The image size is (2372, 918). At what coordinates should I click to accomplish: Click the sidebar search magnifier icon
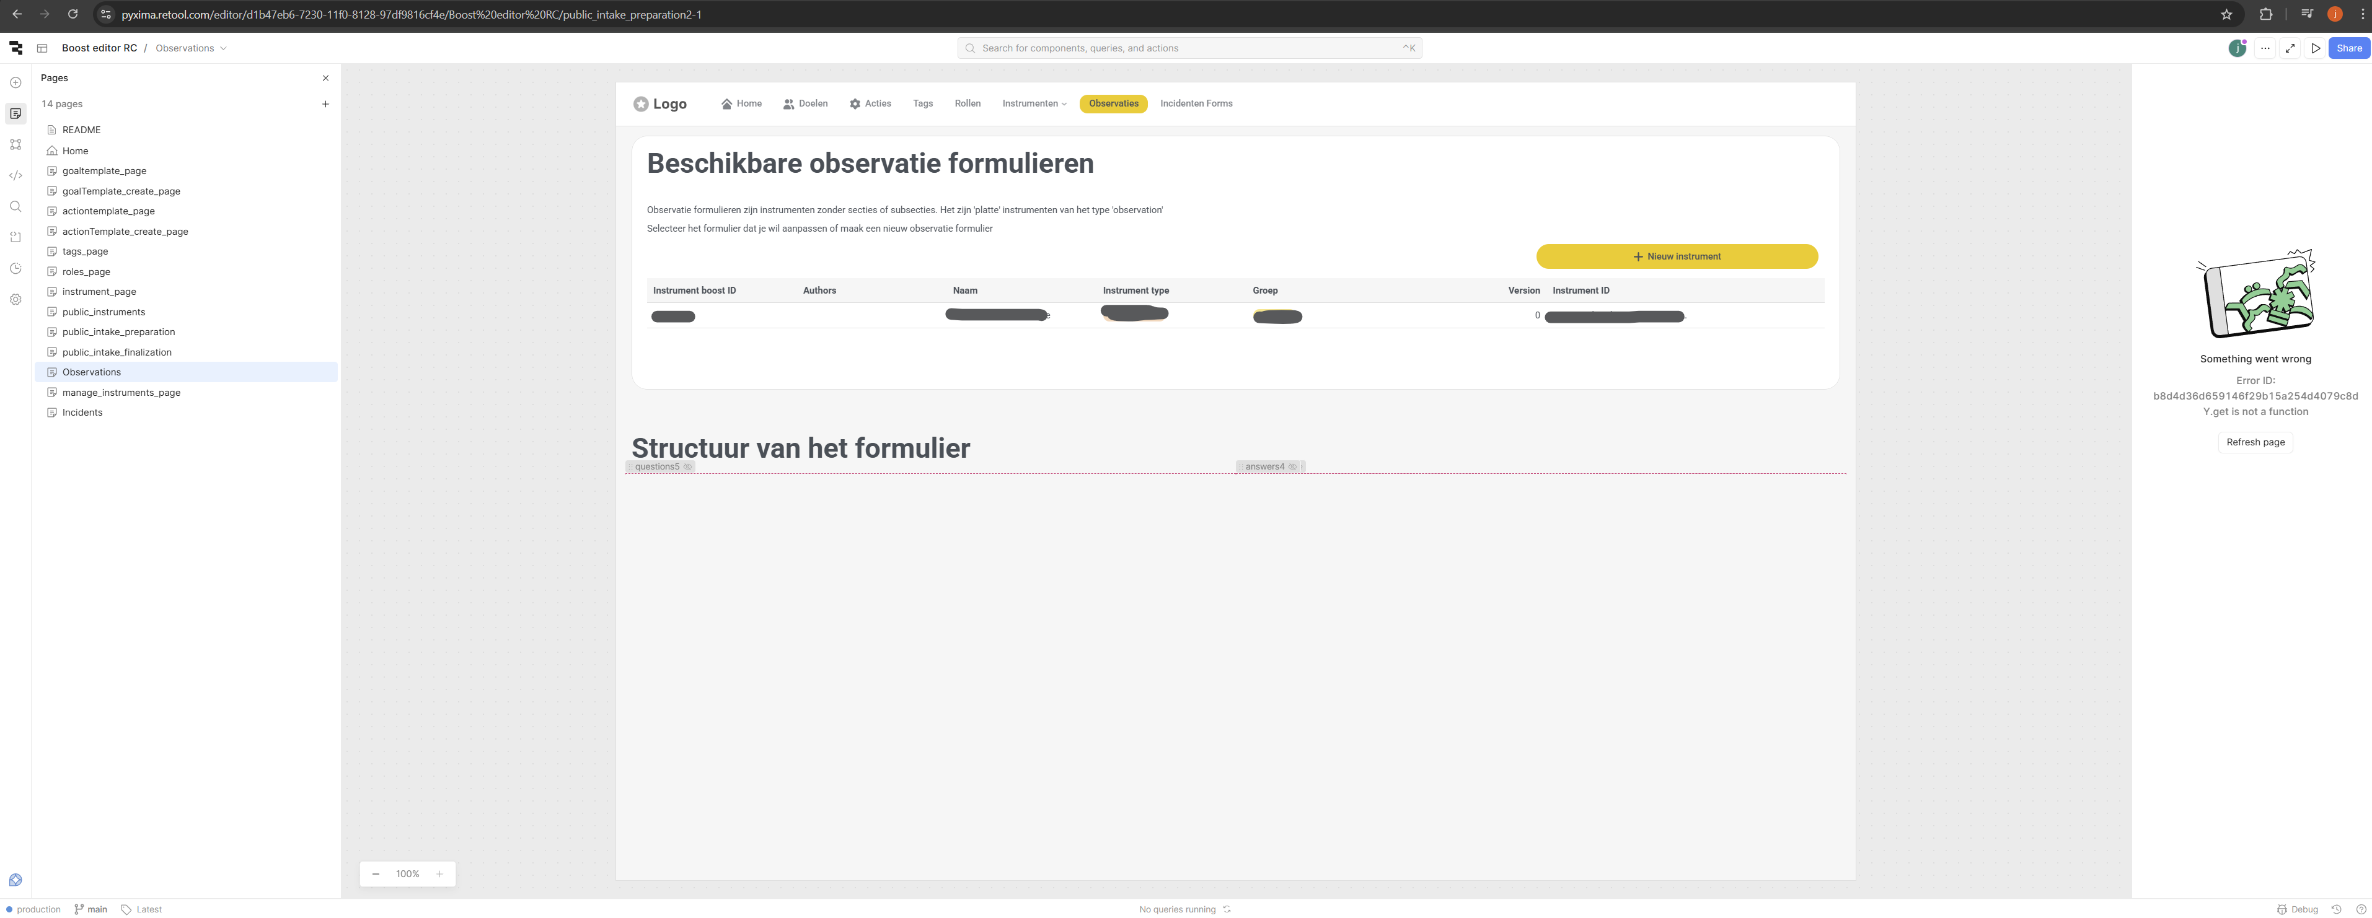coord(15,207)
